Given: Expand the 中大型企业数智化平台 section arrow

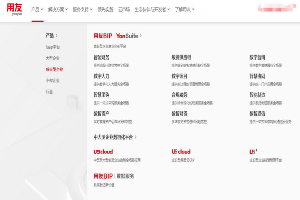Looking at the screenshot, I should click(136, 137).
